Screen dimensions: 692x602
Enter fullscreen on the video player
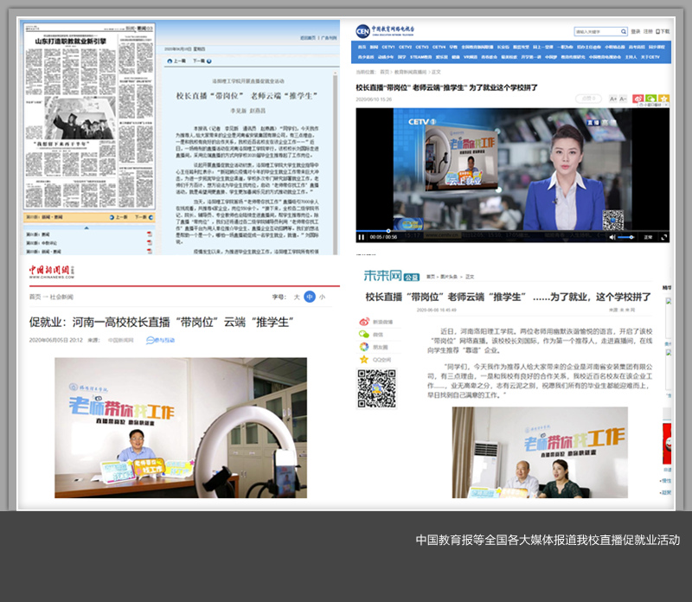(663, 236)
